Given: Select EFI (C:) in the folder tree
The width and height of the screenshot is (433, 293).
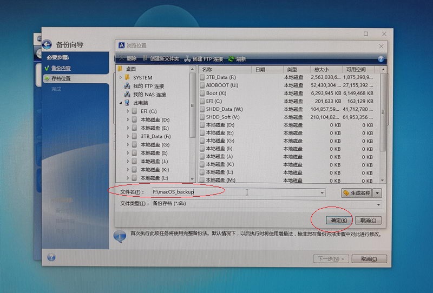Looking at the screenshot, I should pyautogui.click(x=148, y=111).
